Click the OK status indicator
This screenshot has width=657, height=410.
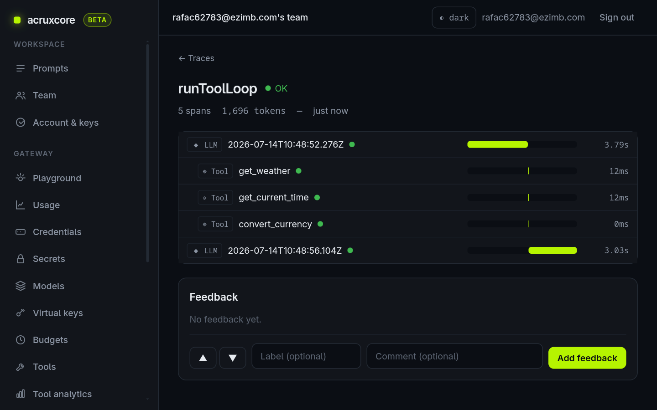276,88
